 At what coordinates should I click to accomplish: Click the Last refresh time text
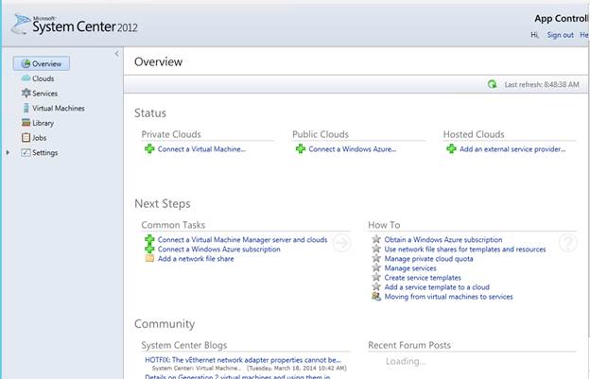tap(542, 85)
